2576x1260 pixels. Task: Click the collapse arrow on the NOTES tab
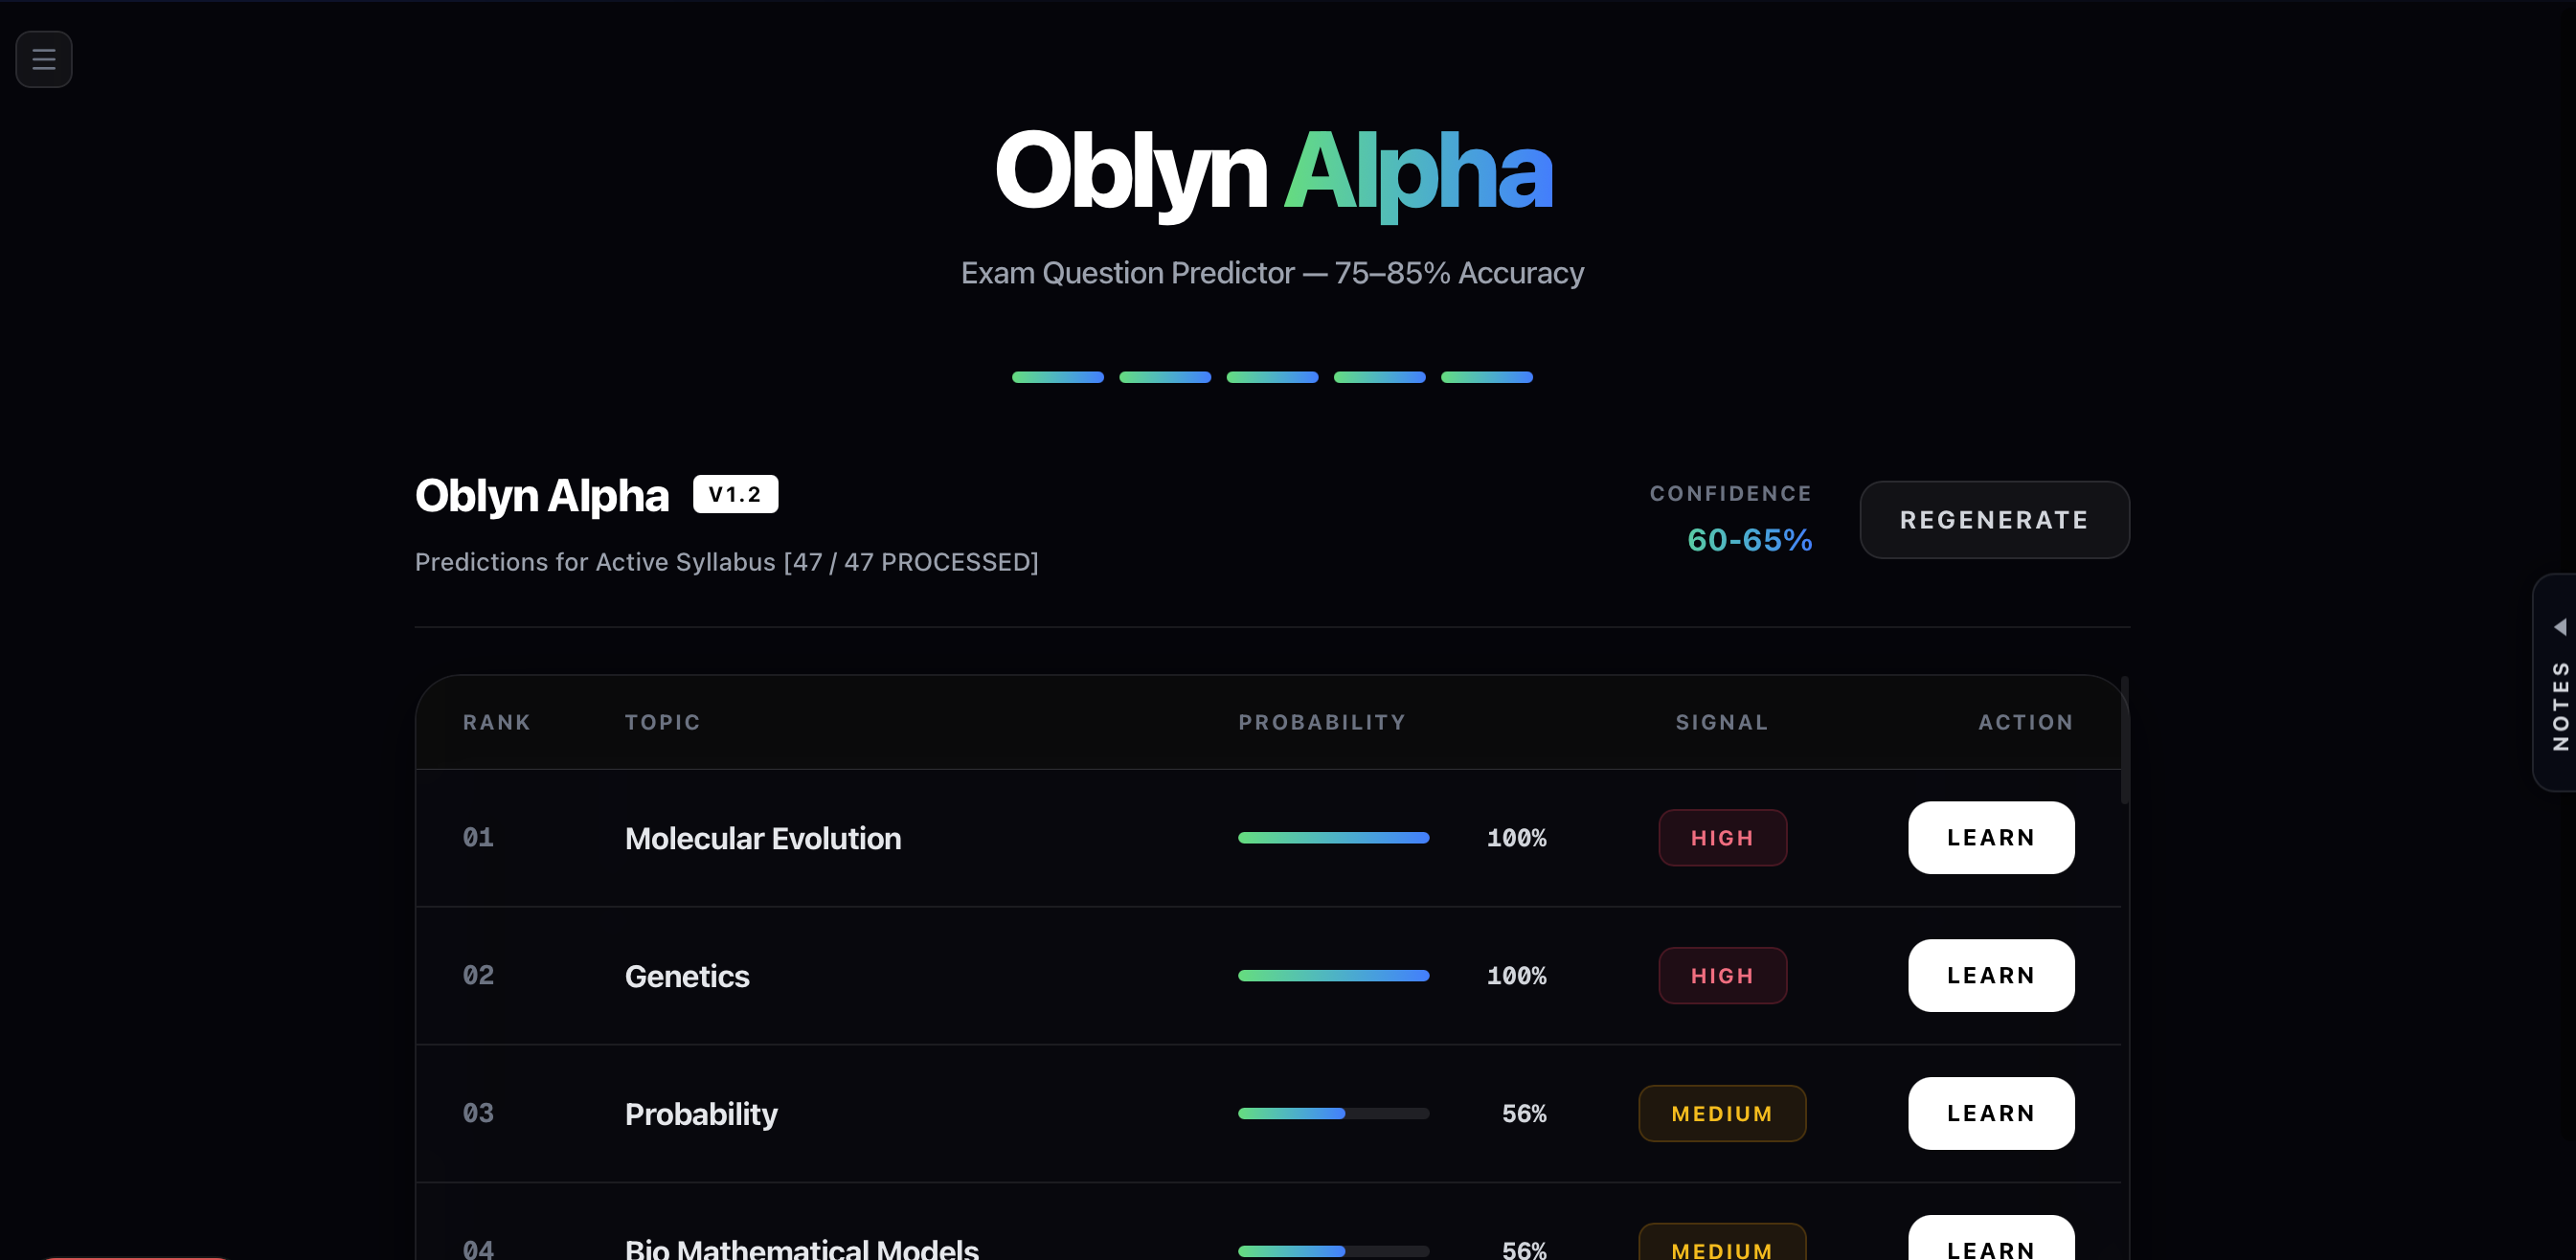coord(2560,625)
